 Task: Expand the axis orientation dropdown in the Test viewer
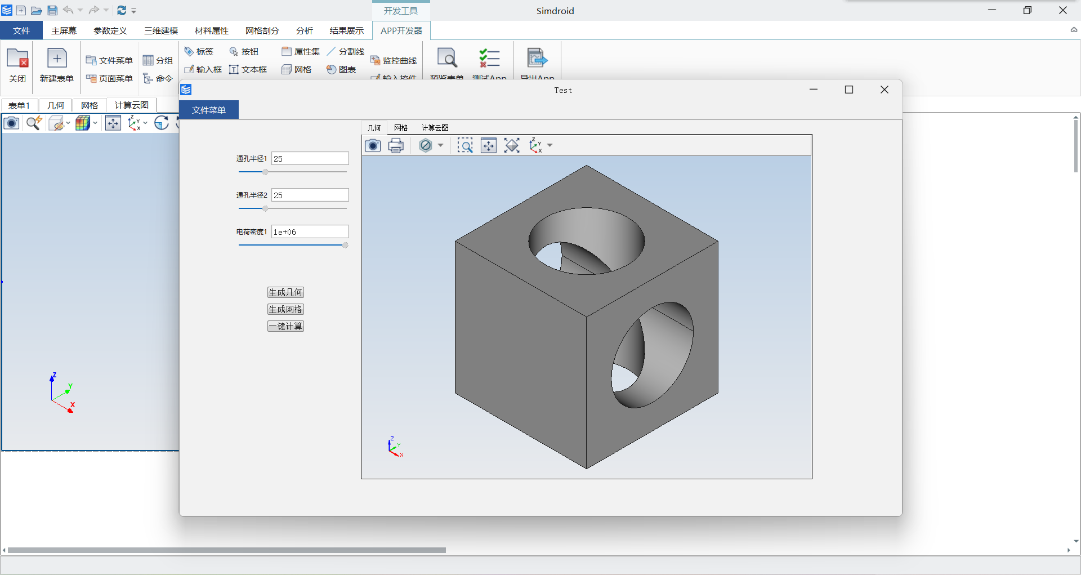coord(550,146)
